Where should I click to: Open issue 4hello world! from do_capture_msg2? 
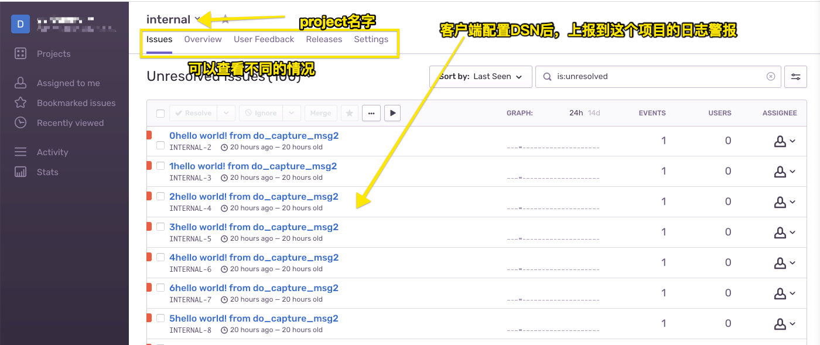[x=254, y=258]
